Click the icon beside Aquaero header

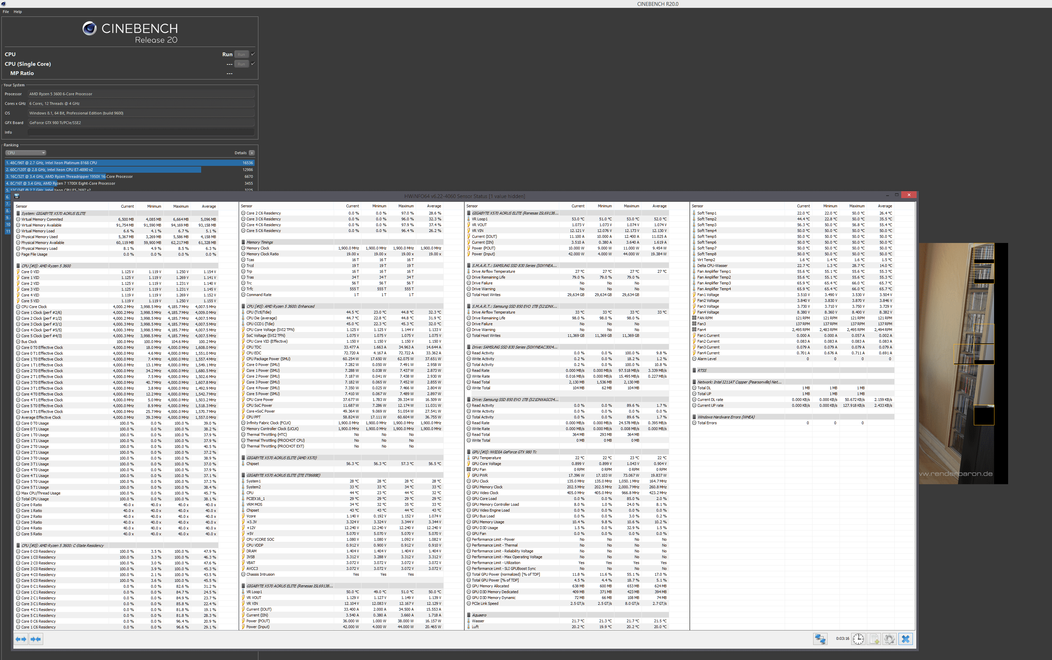[x=469, y=615]
